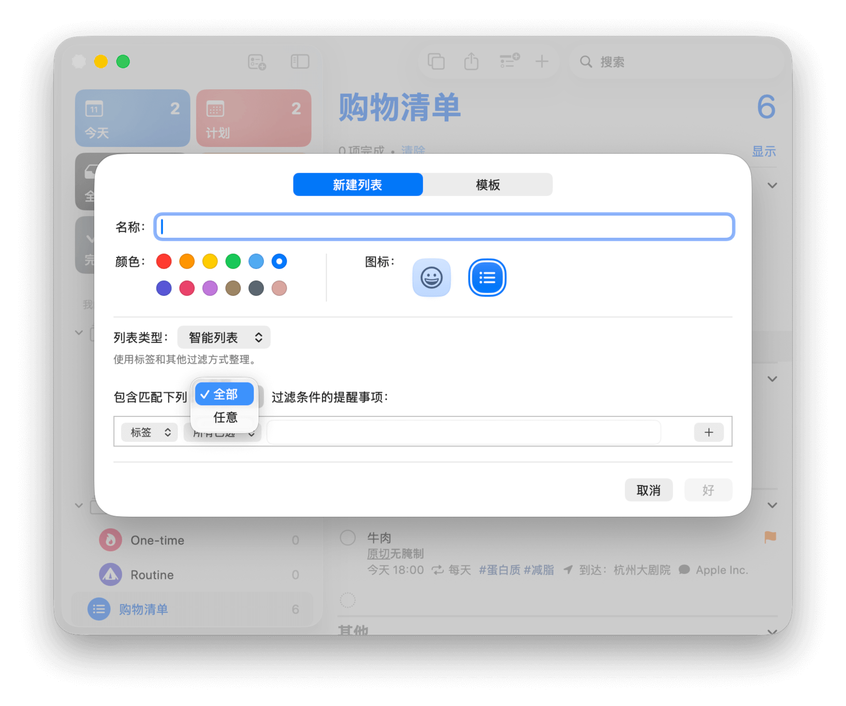The image size is (846, 706).
Task: Click the share icon in toolbar
Action: pyautogui.click(x=471, y=62)
